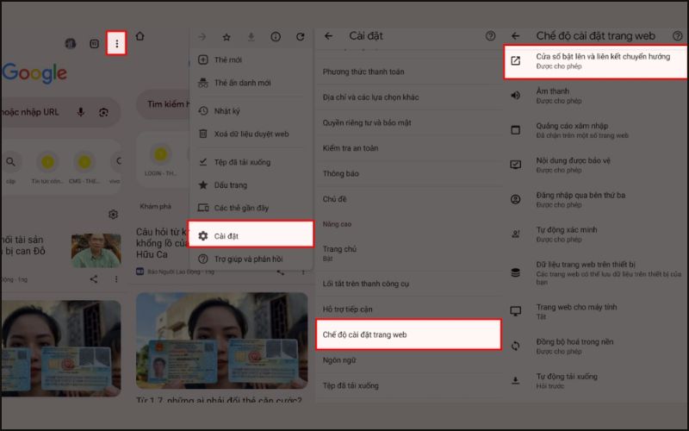Select Cài đặt in overflow menu
This screenshot has width=689, height=431.
tap(250, 235)
